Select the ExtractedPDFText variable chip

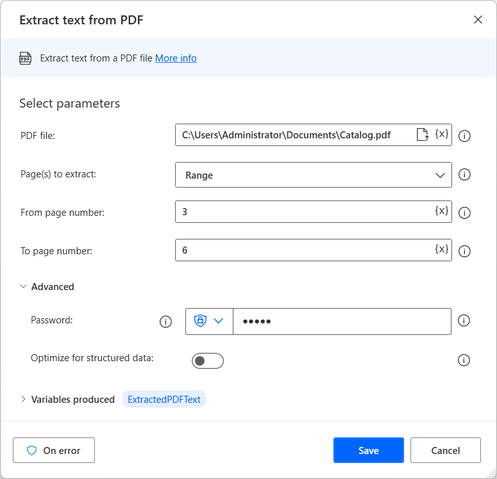(164, 399)
